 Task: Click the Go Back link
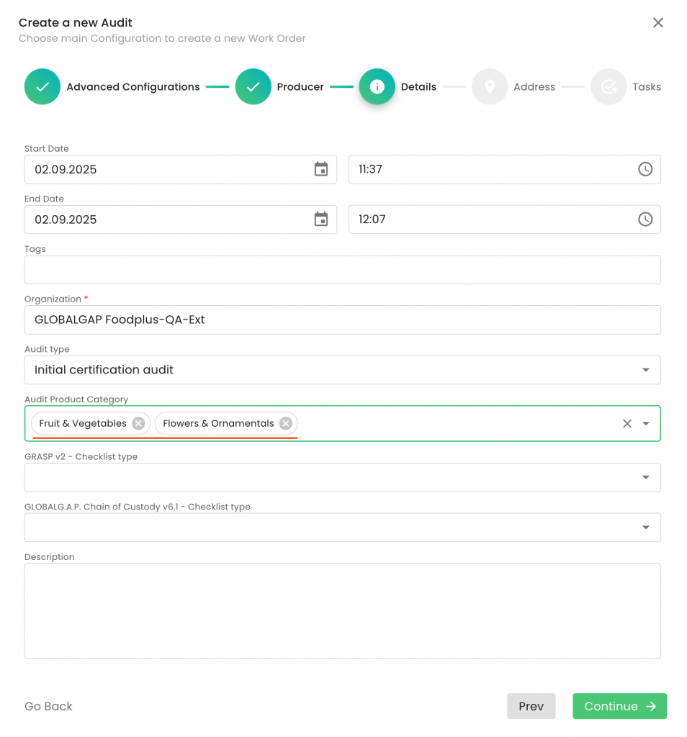point(48,706)
